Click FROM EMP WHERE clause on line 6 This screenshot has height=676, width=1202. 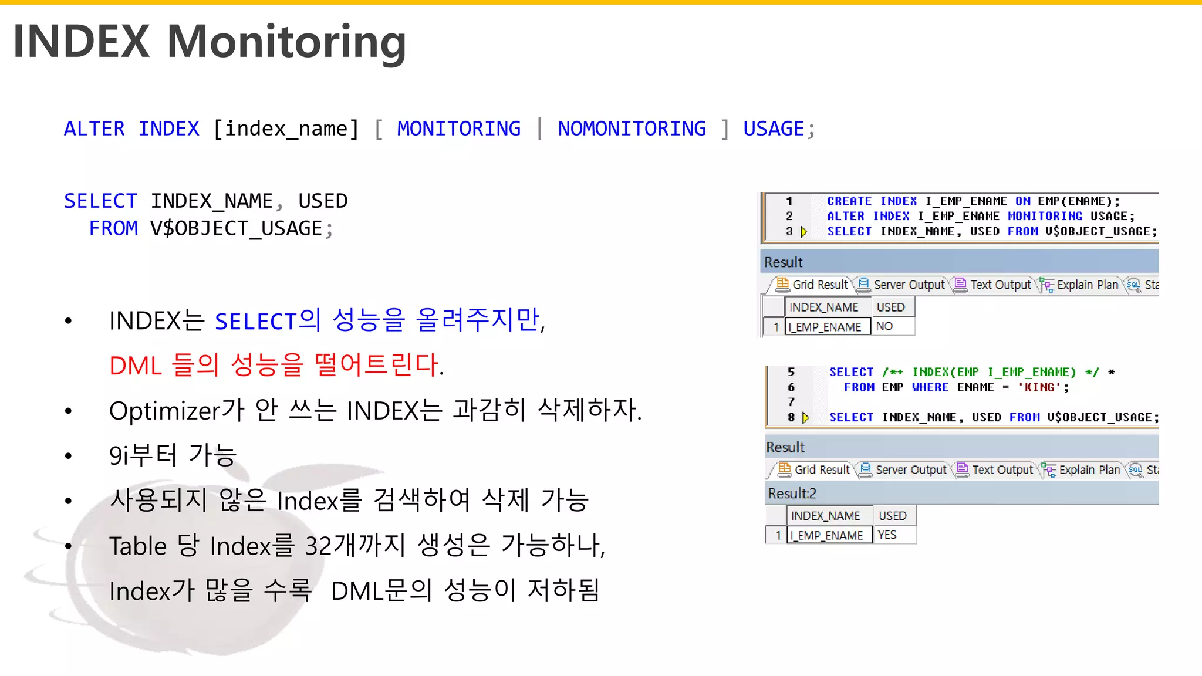[x=957, y=387]
